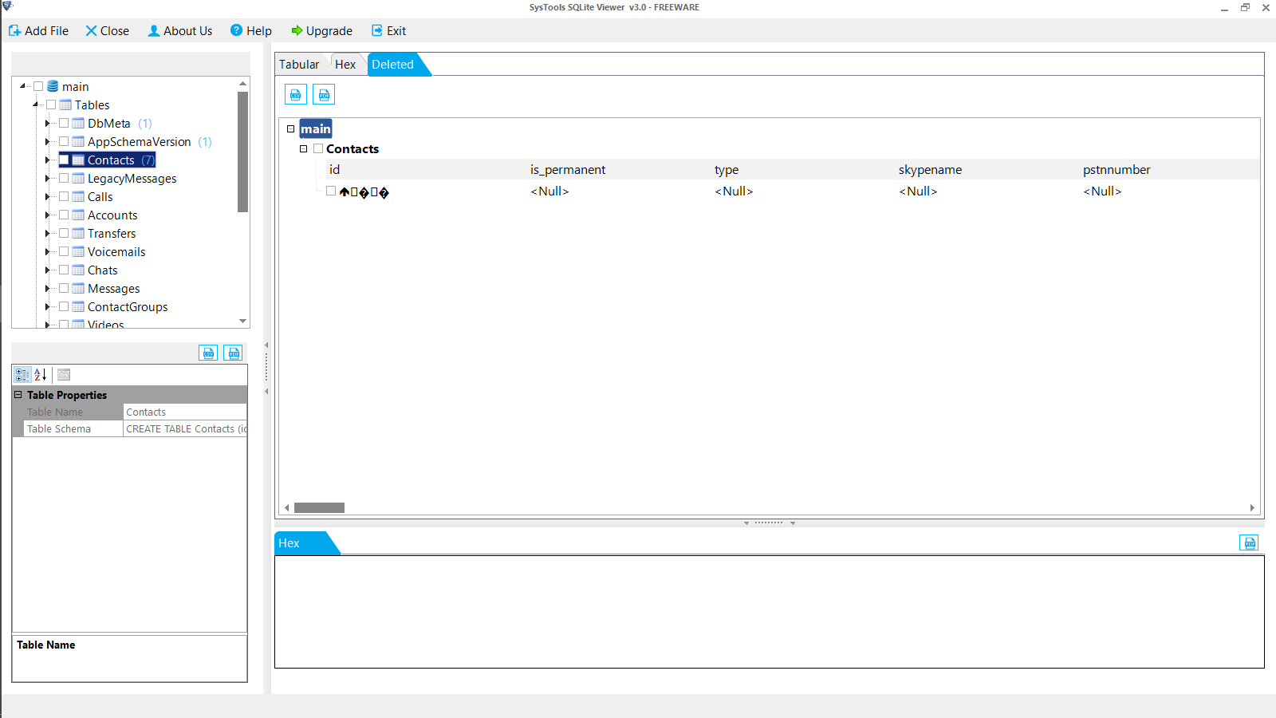This screenshot has width=1276, height=718.
Task: Tick the Contacts tree checkbox
Action: click(64, 160)
